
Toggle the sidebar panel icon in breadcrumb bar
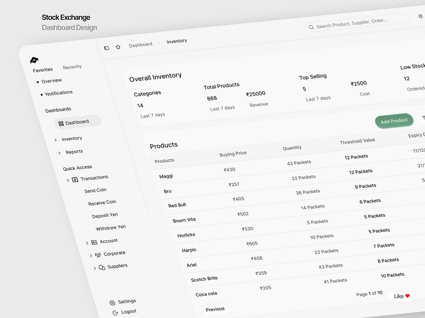(107, 48)
